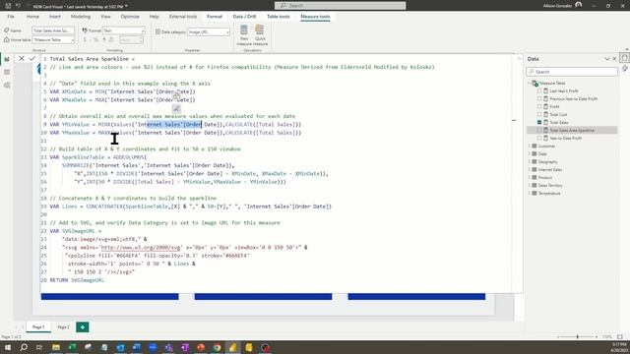This screenshot has height=354, width=630.
Task: Switch to the Insert ribbon tab
Action: coord(55,17)
